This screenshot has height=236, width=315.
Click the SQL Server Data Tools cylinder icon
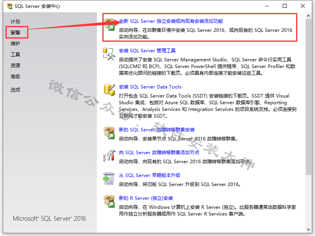pos(109,90)
